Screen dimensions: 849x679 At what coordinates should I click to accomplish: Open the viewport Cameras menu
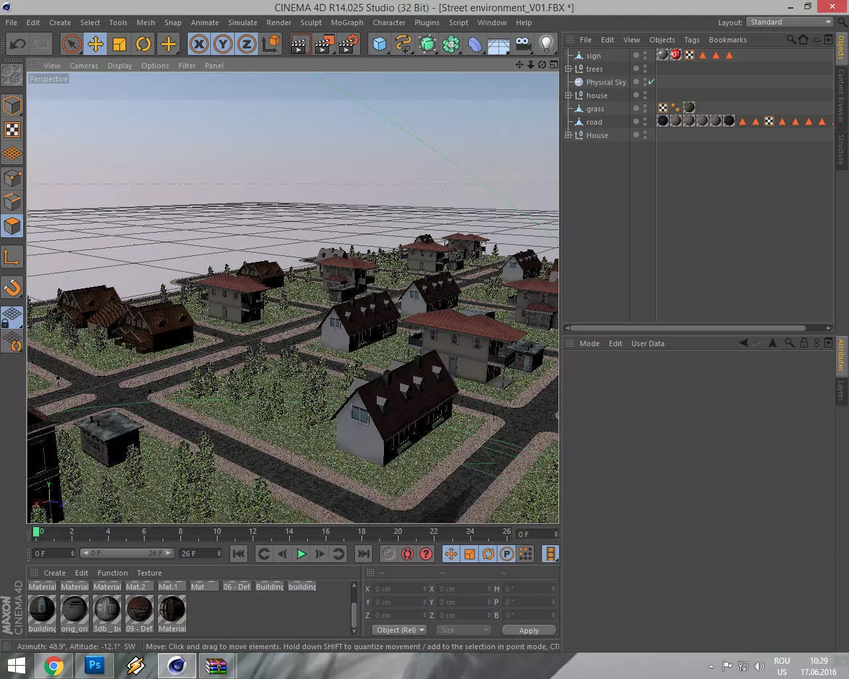[84, 66]
